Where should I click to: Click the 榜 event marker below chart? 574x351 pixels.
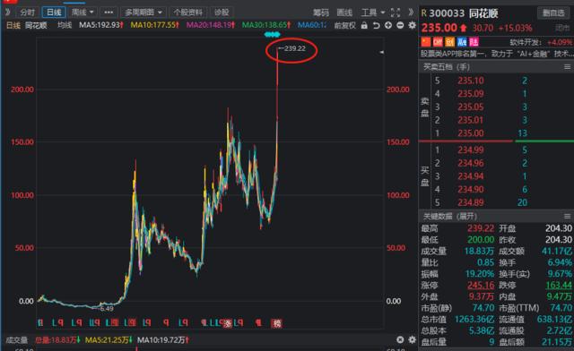pos(277,323)
